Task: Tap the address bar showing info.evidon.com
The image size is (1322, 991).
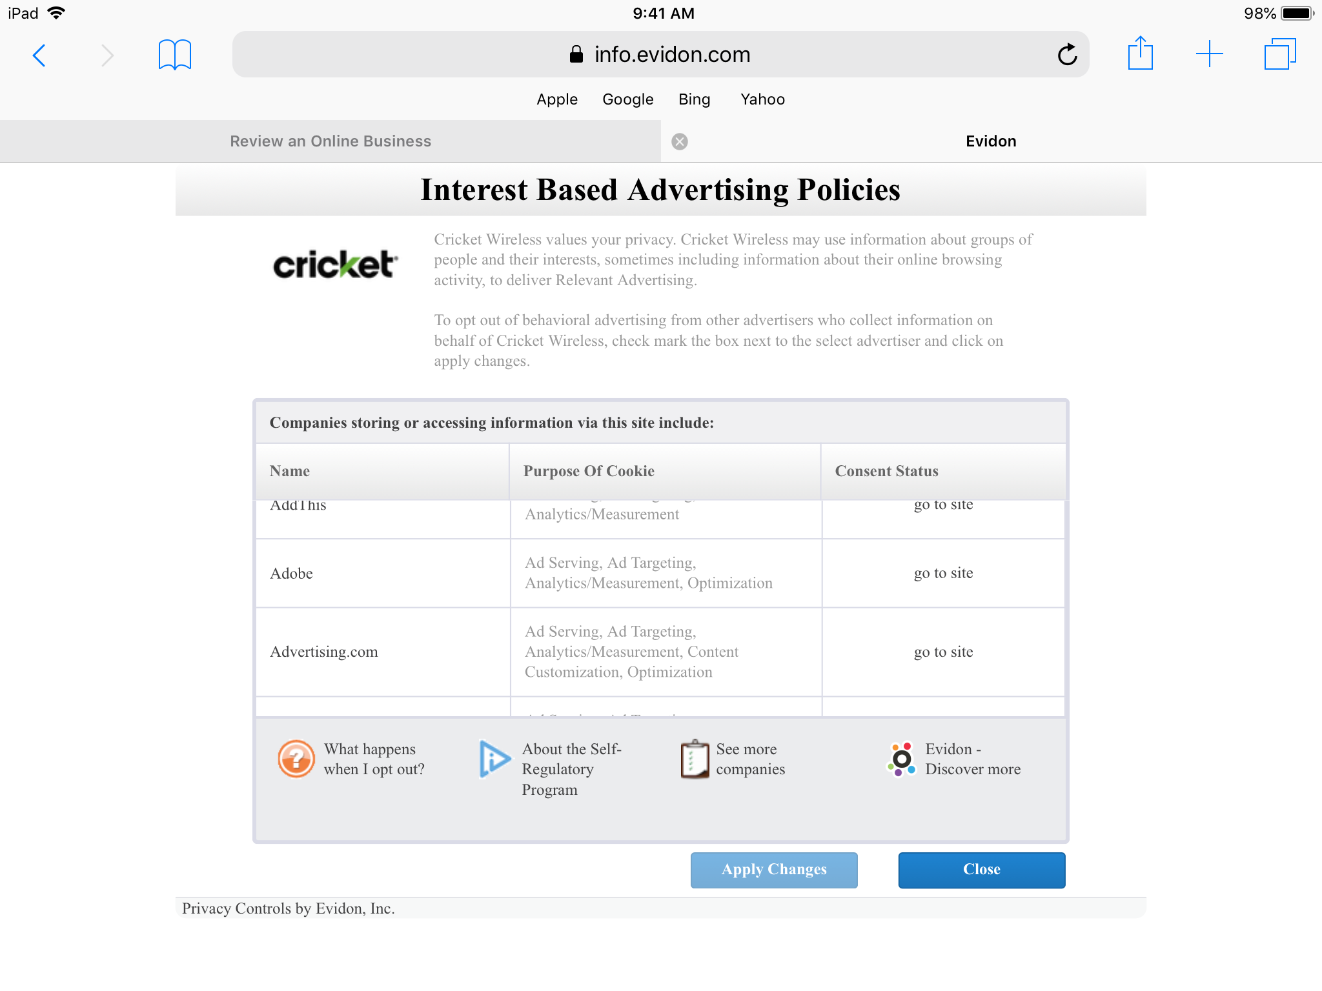Action: pos(671,54)
